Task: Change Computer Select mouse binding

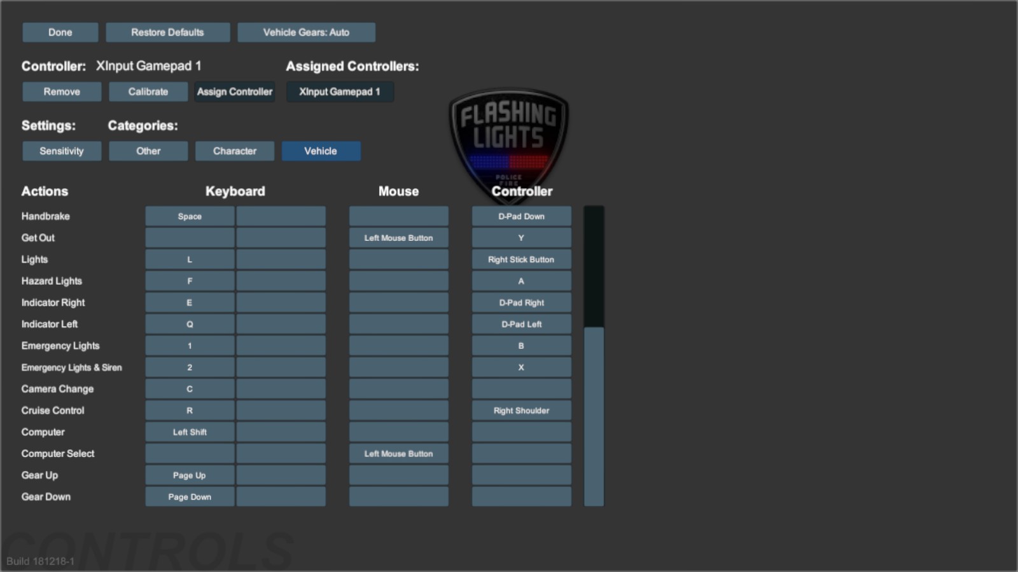Action: click(399, 454)
